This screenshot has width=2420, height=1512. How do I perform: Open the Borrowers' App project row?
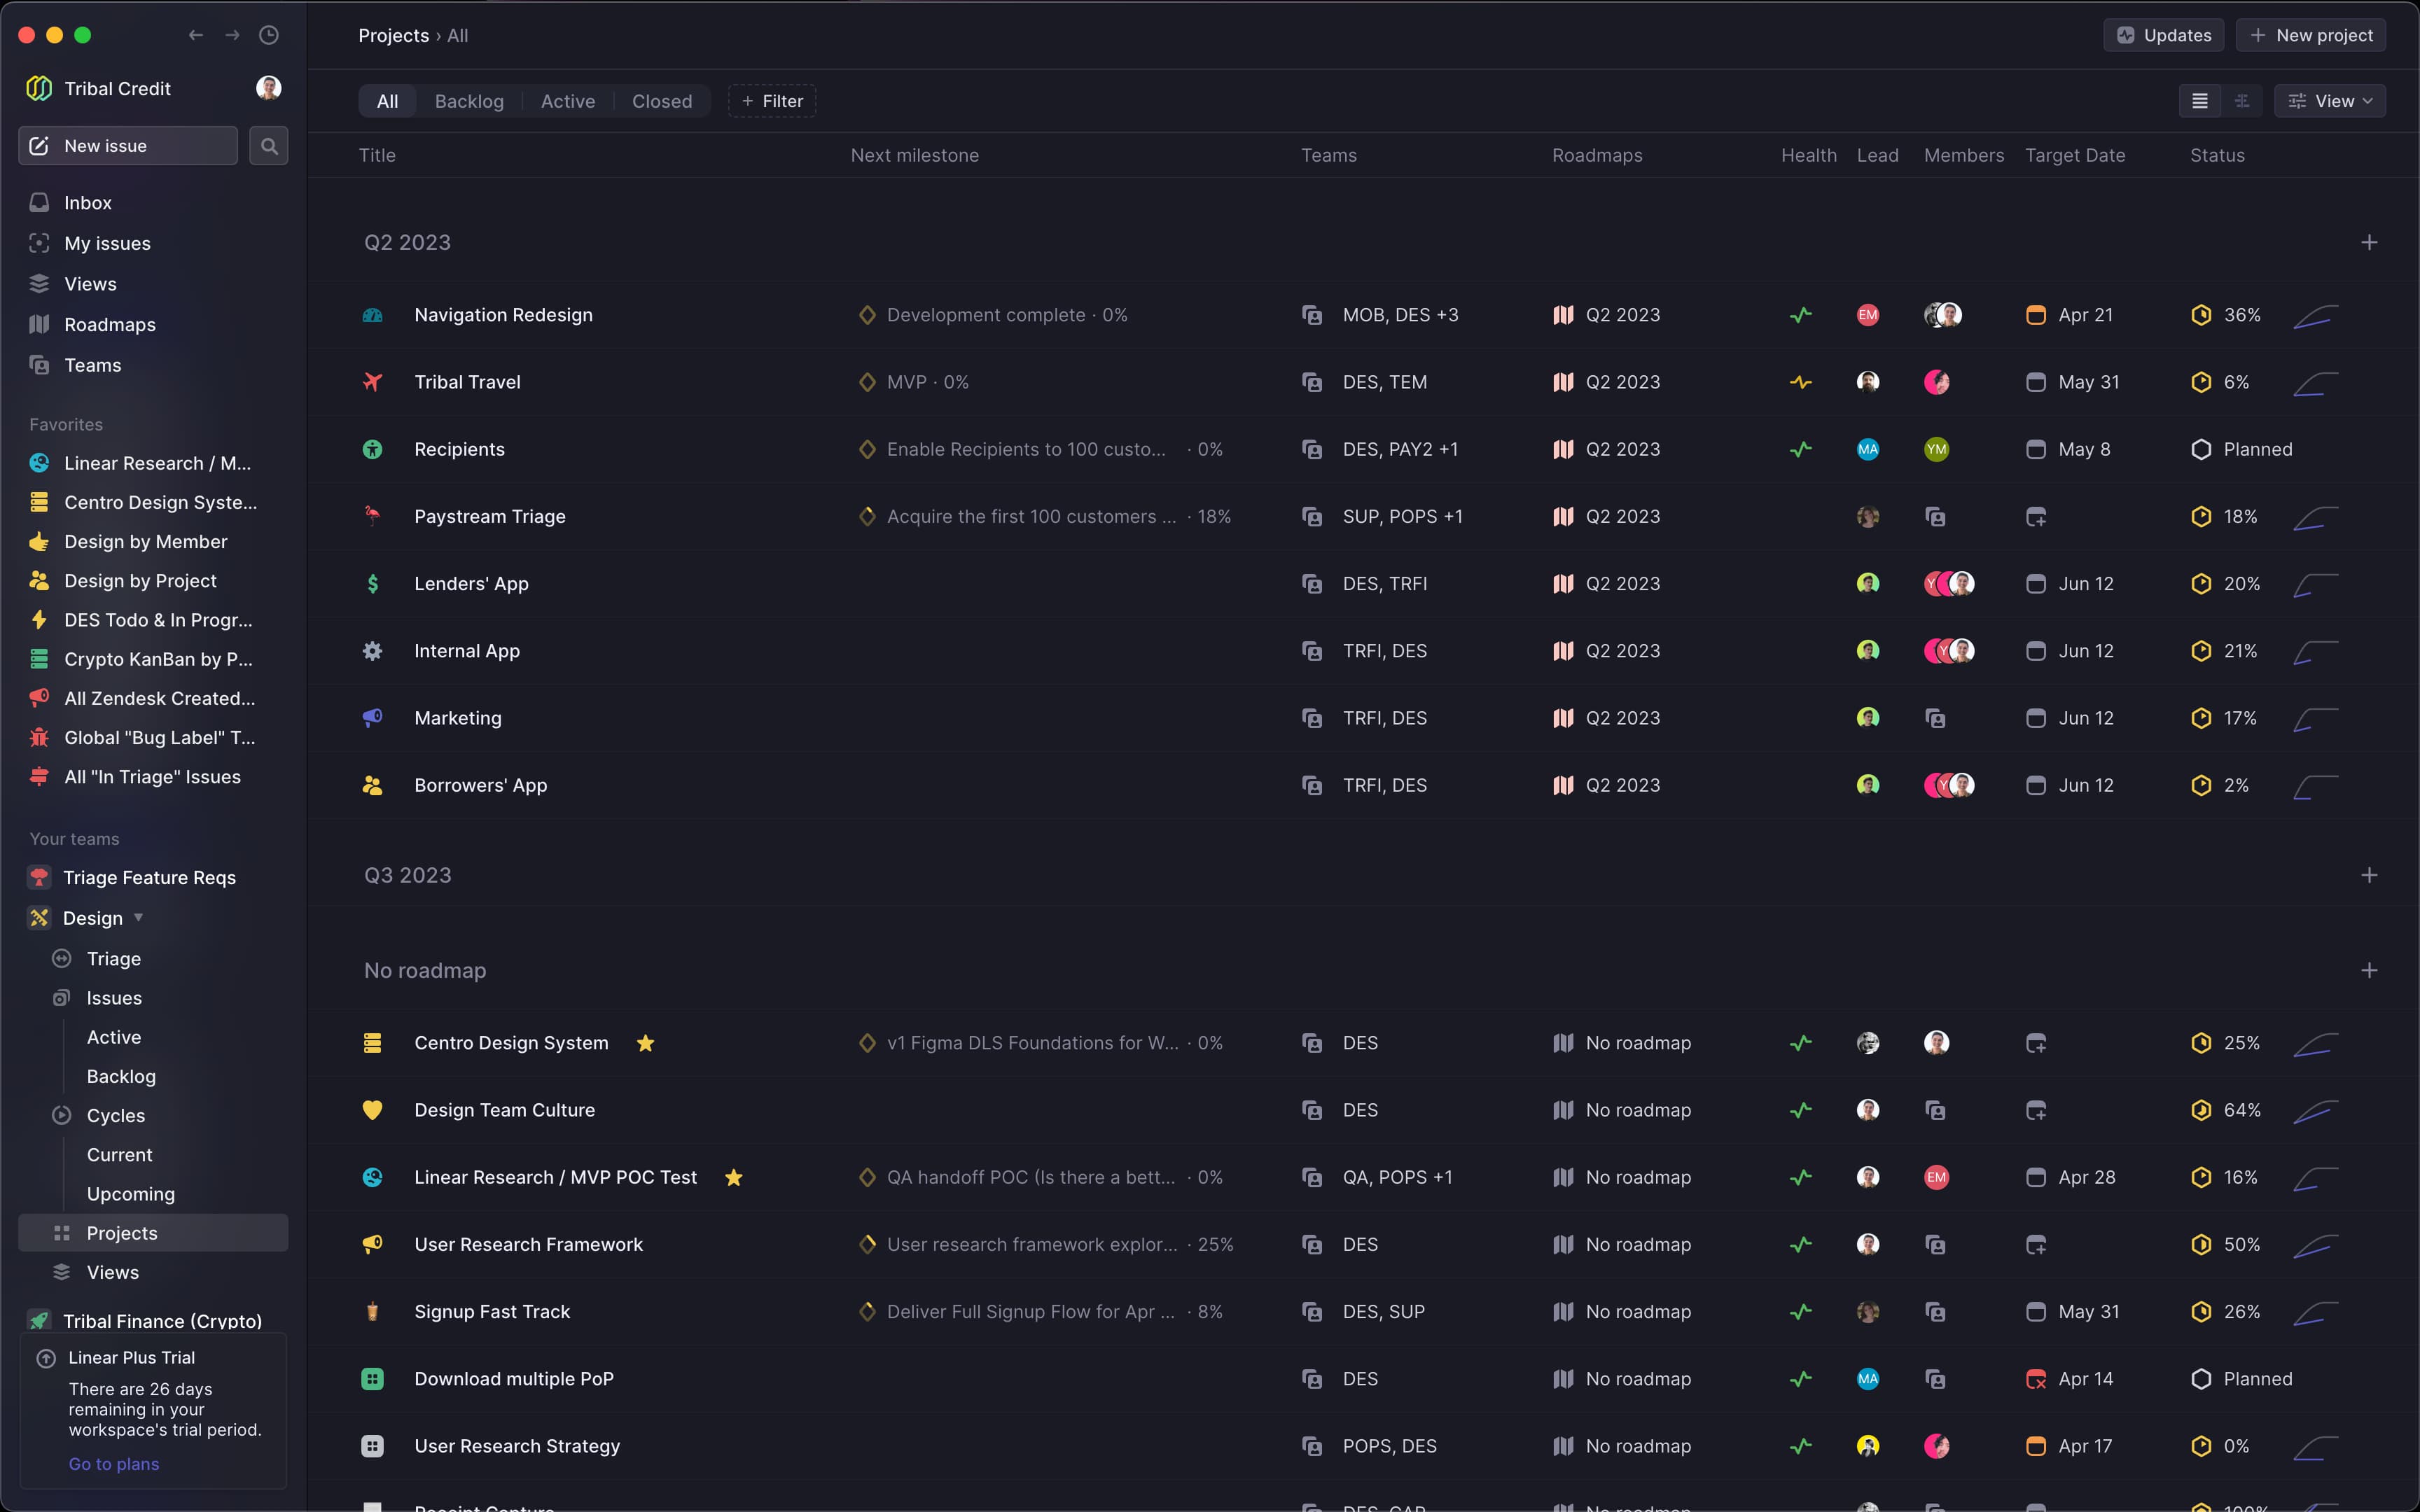[x=1363, y=785]
